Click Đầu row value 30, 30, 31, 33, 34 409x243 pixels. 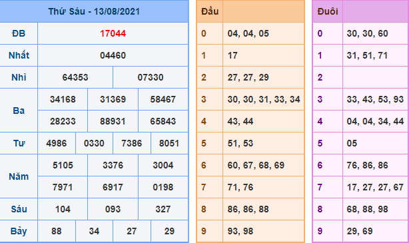pos(264,99)
